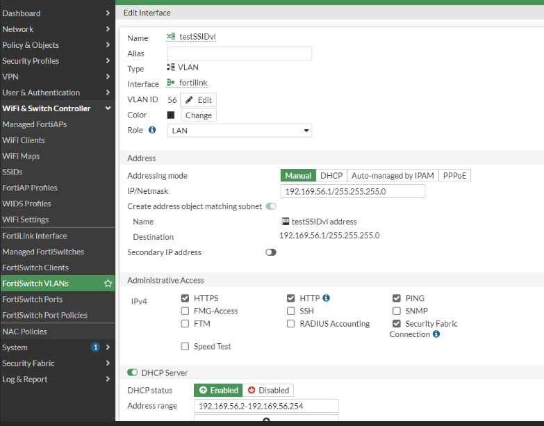Click the System notification badge showing 1
The image size is (544, 426).
tap(95, 347)
